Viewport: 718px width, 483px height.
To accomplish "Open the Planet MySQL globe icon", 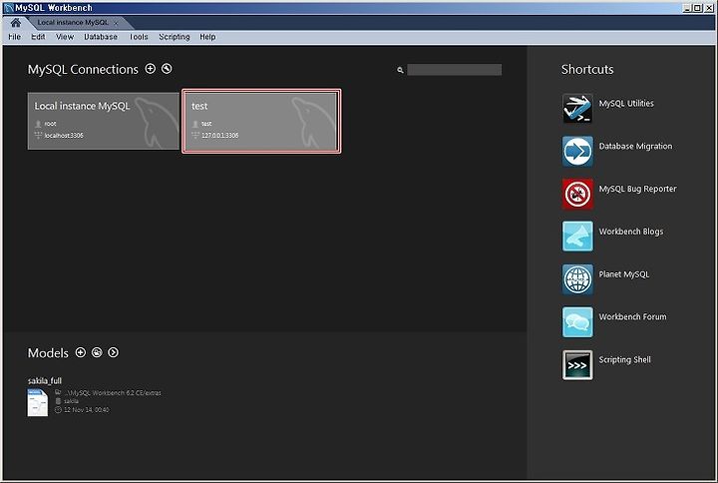I will [577, 279].
